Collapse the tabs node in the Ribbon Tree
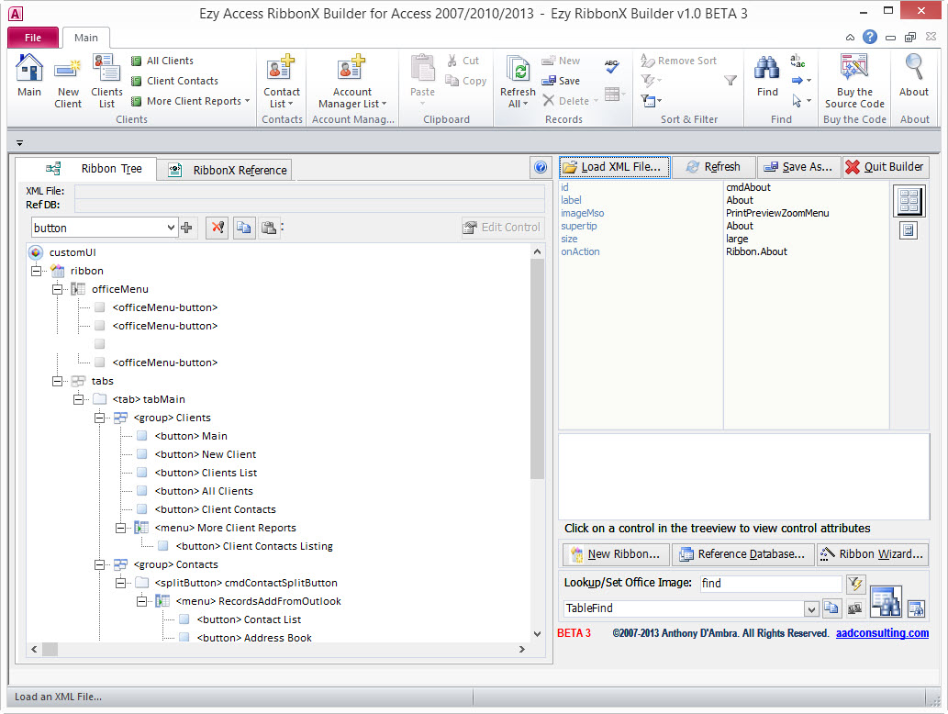948x714 pixels. [x=57, y=380]
